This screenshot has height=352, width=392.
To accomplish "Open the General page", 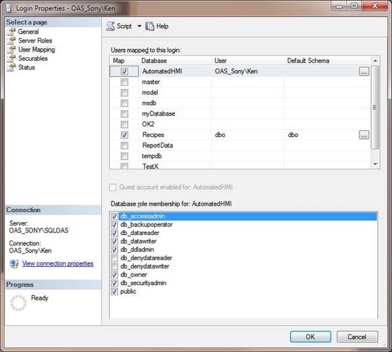I will [28, 32].
